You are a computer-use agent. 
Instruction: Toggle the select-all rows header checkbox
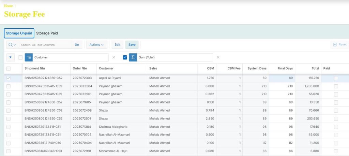click(9, 69)
